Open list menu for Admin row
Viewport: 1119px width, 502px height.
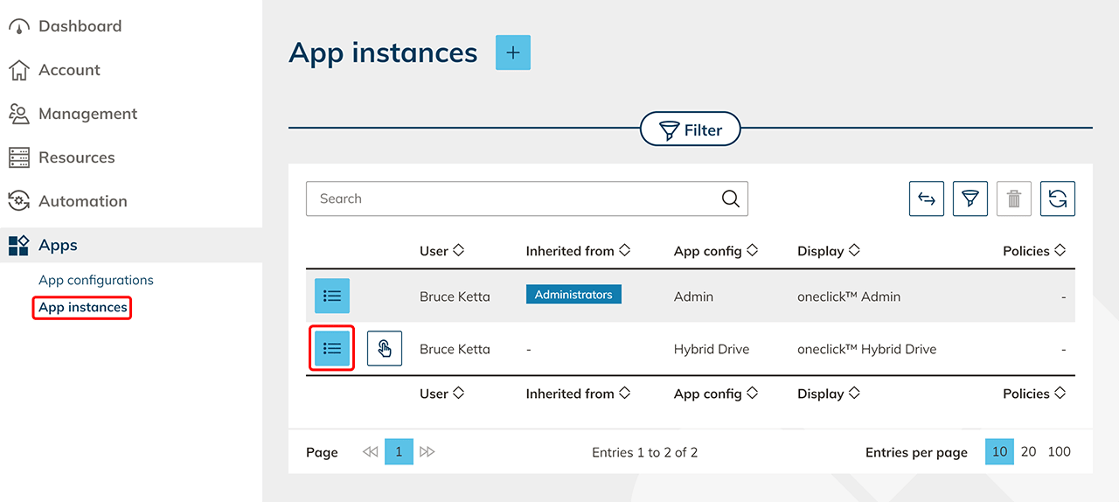(332, 296)
